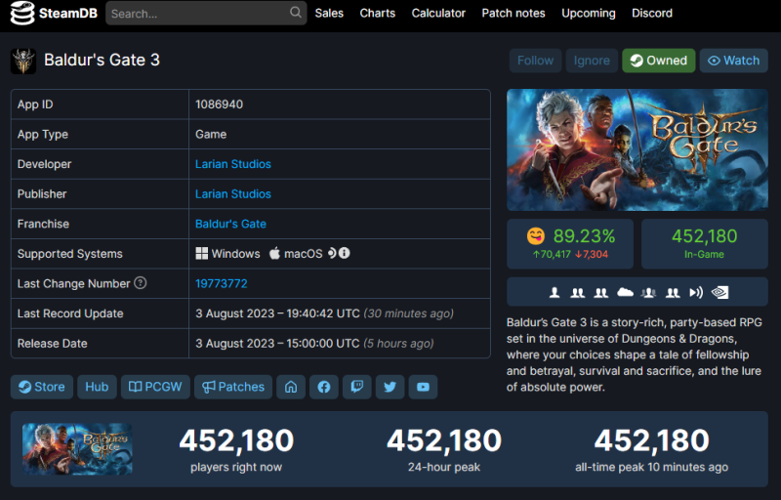
Task: Open the Twitch channel icon link
Action: point(357,387)
